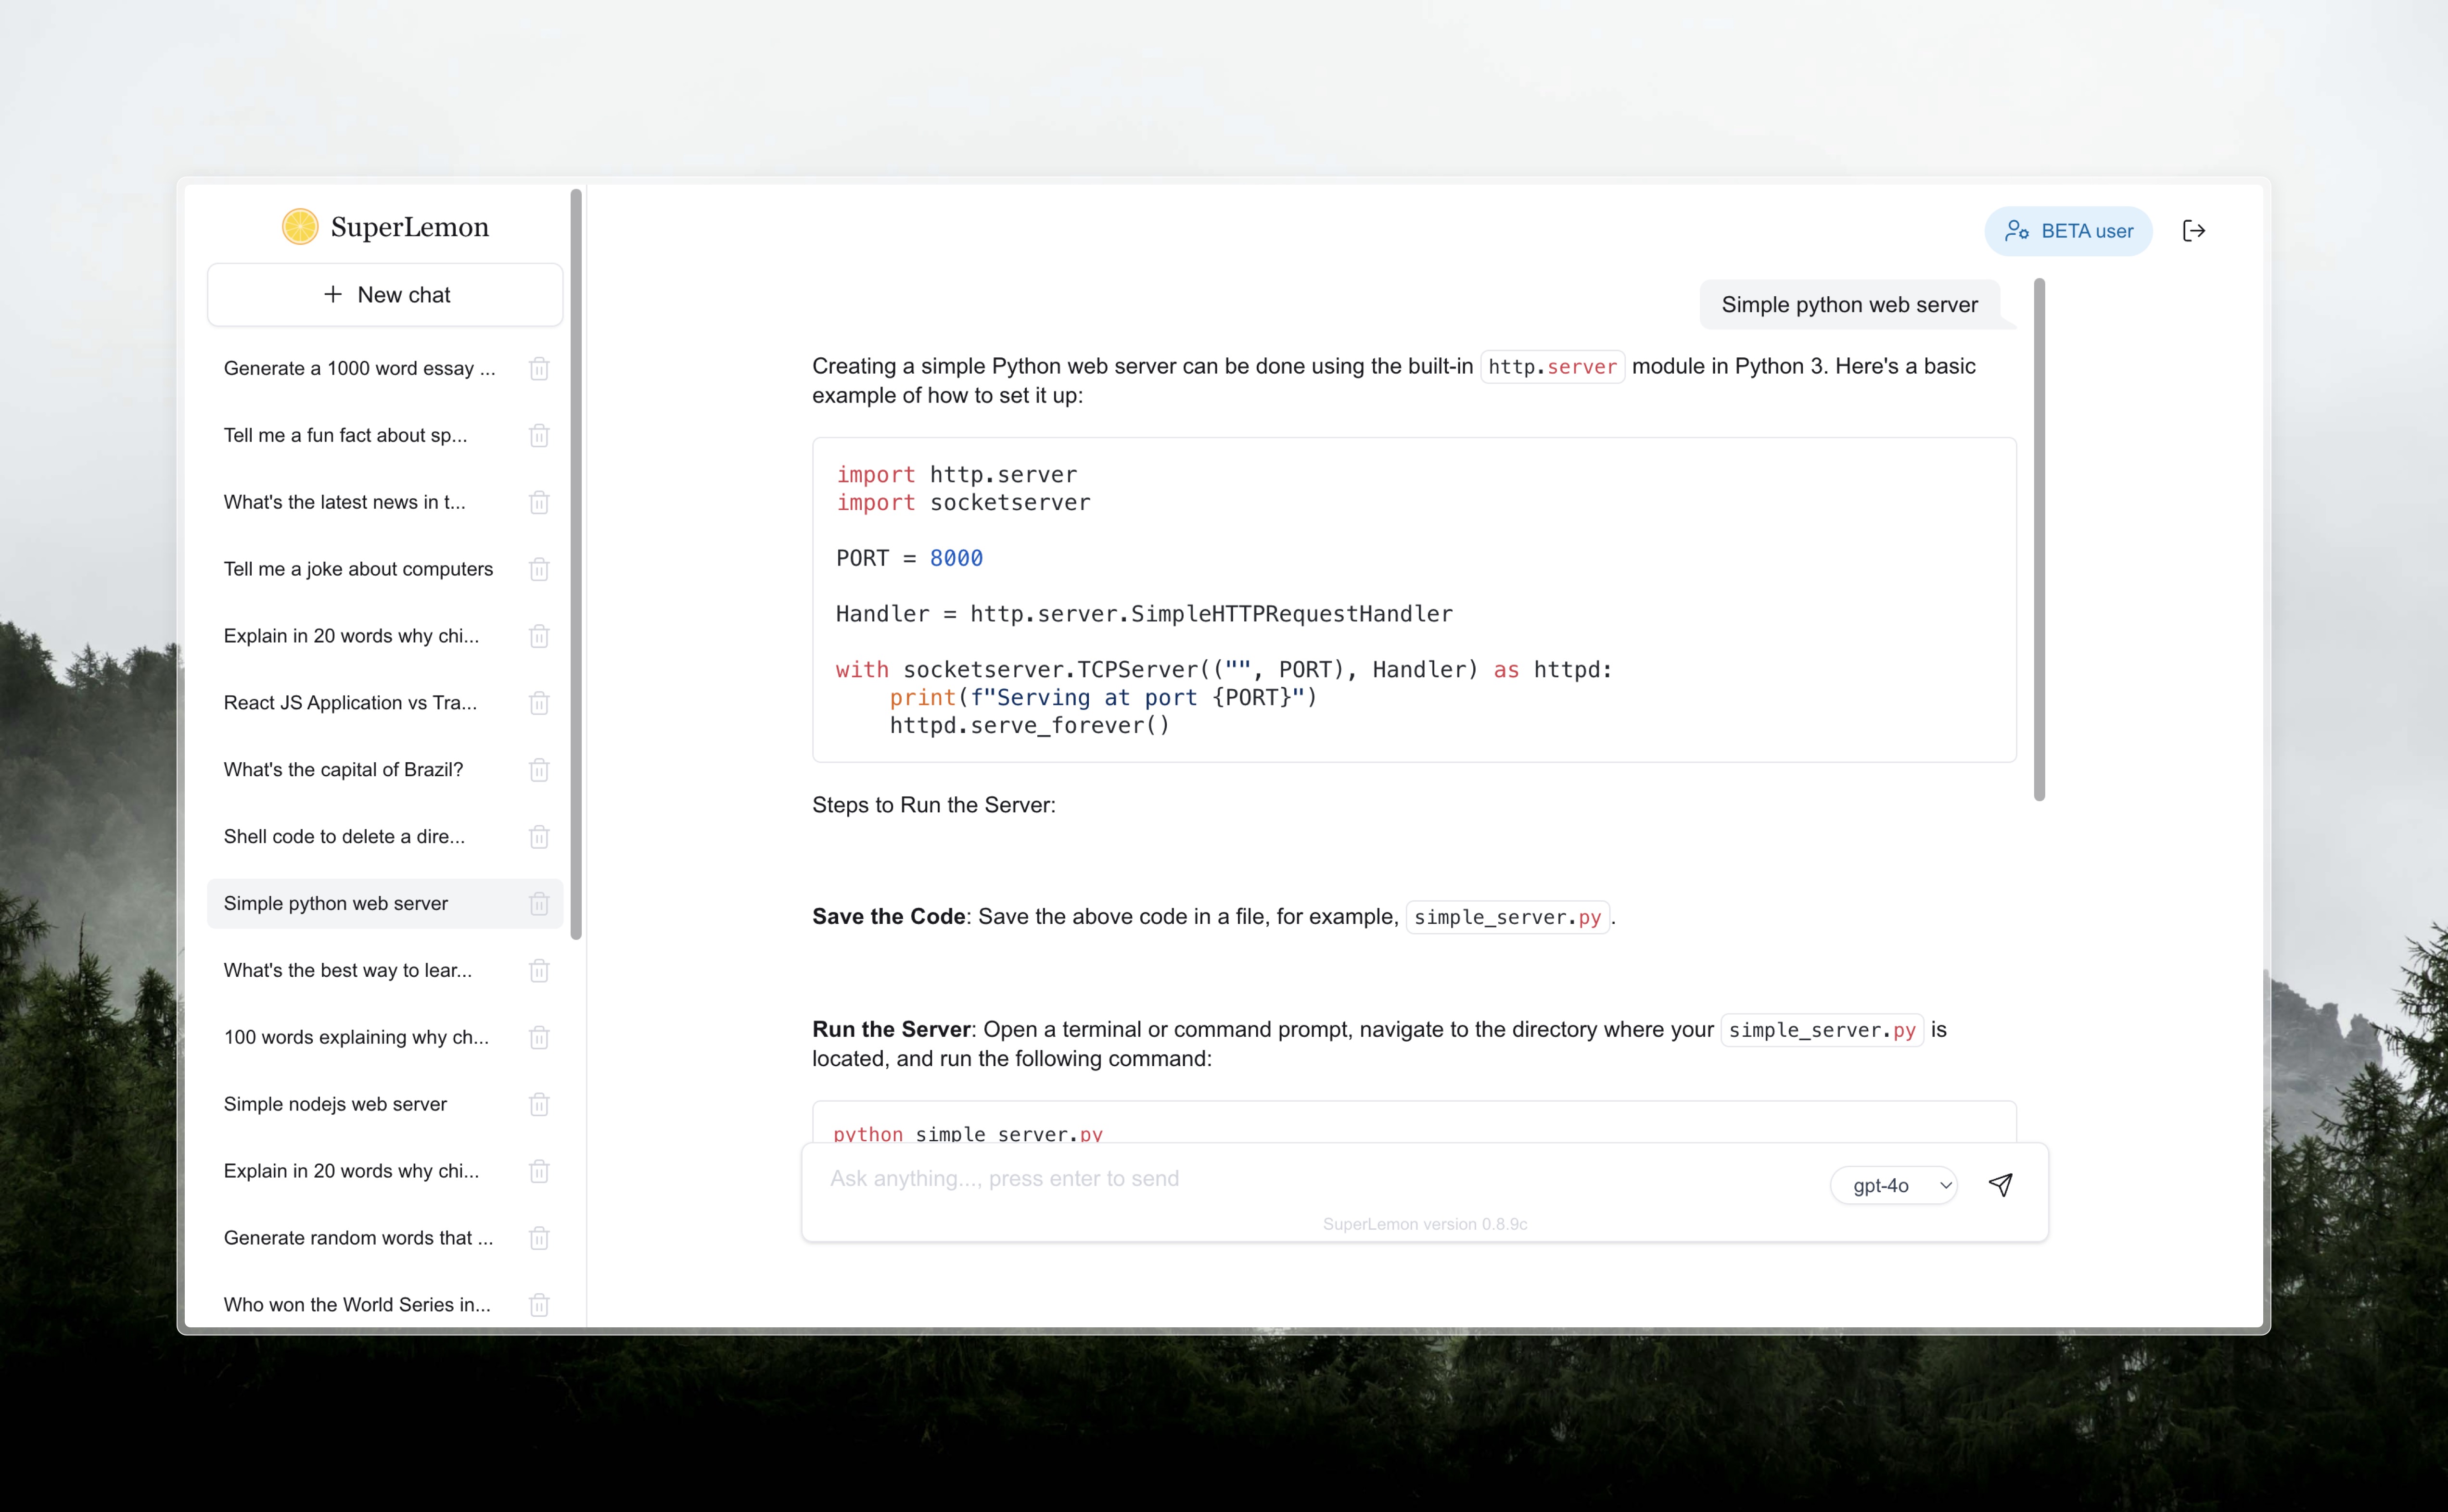Select the 'What's the latest news' chat

click(x=344, y=502)
